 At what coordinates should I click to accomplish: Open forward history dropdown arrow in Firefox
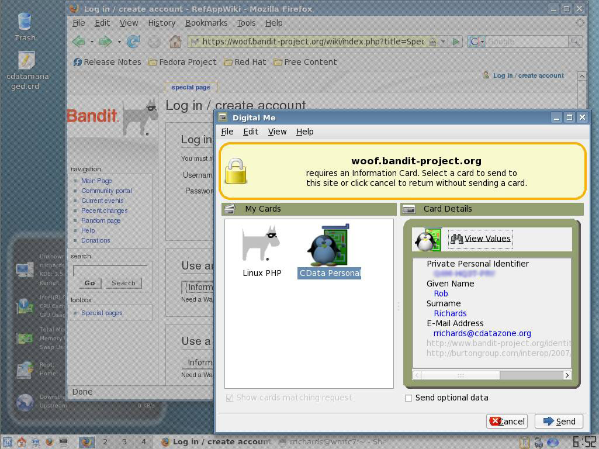click(x=119, y=42)
